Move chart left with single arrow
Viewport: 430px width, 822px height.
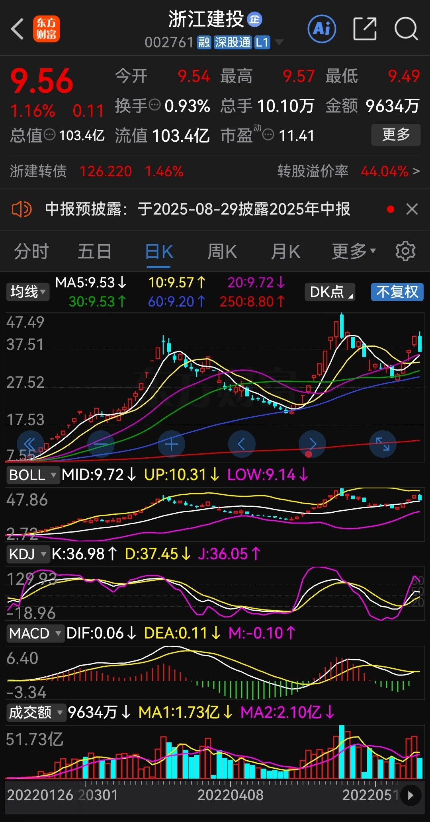[242, 444]
